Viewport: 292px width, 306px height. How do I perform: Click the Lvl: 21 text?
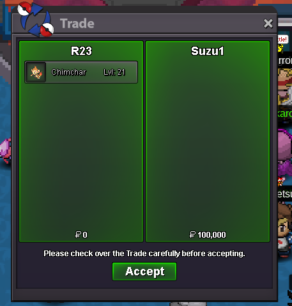click(114, 72)
